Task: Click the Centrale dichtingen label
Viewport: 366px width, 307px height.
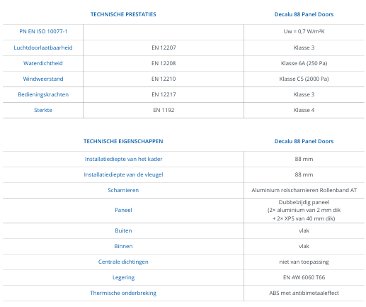Action: [x=123, y=262]
